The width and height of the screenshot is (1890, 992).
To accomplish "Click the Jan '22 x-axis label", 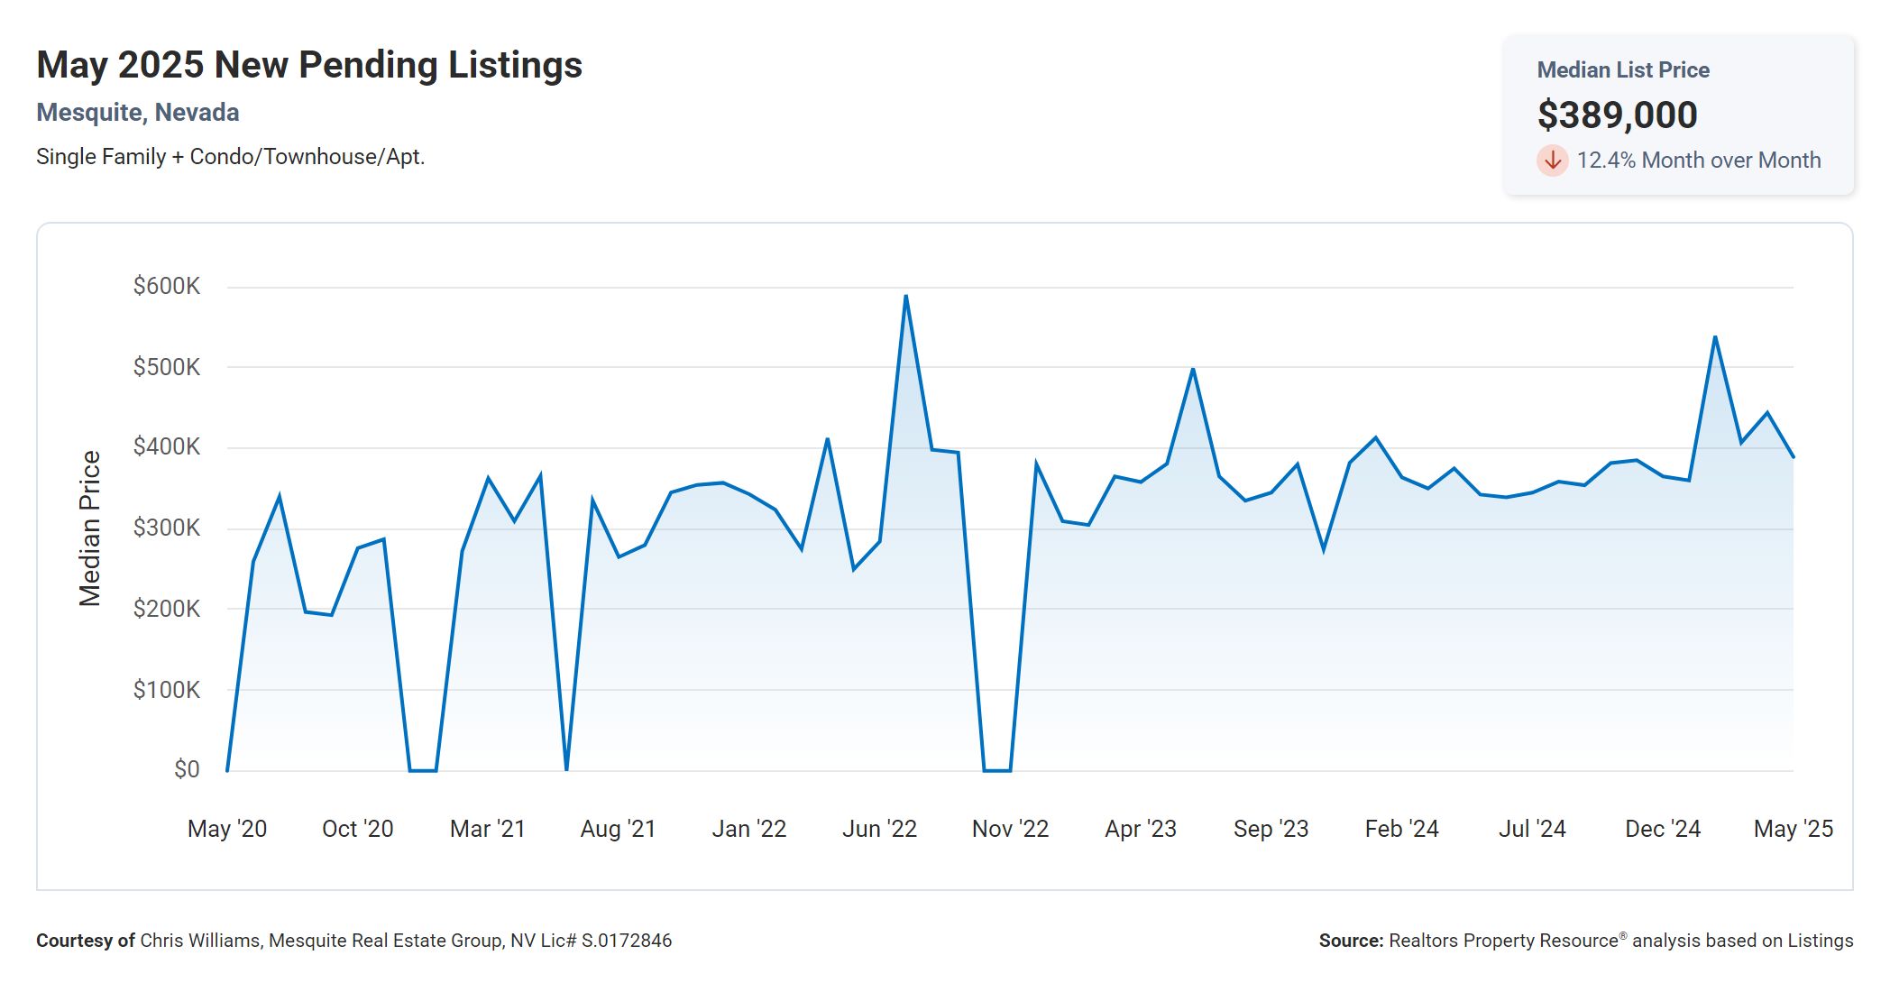I will pos(749,829).
